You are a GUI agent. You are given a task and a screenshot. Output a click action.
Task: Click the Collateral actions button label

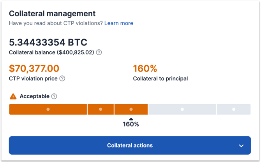(x=130, y=146)
